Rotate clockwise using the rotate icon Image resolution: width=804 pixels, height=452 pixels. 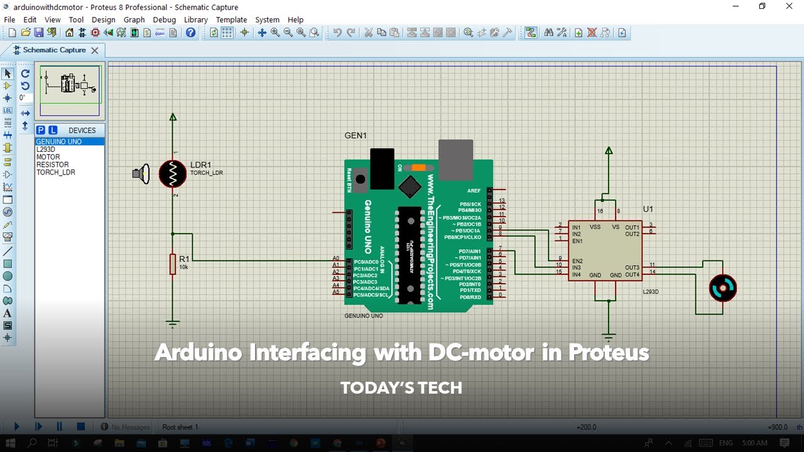point(25,73)
